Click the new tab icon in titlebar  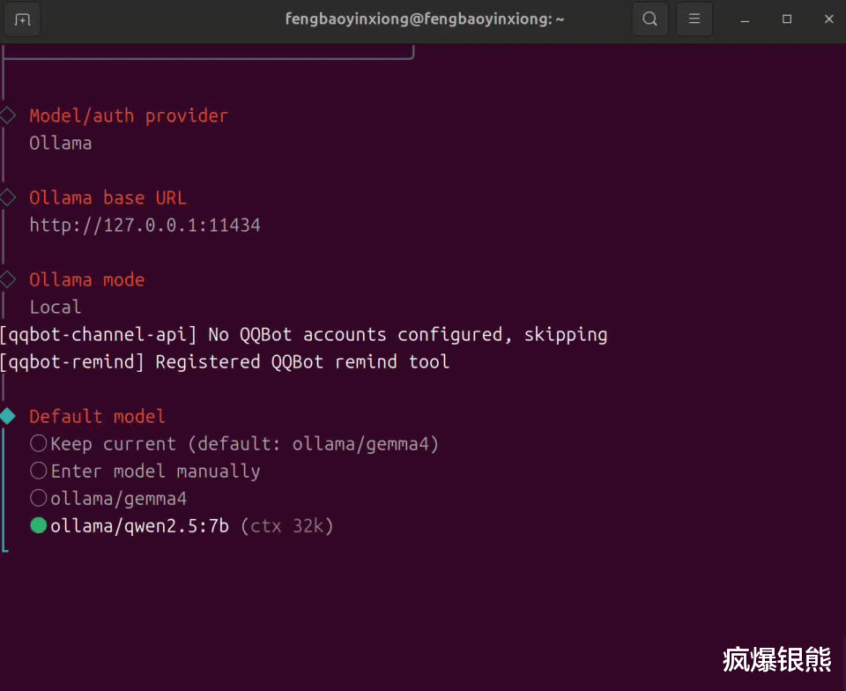point(22,19)
